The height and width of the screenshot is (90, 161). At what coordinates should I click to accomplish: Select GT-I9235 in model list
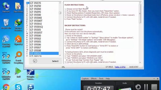pyautogui.click(x=44, y=3)
